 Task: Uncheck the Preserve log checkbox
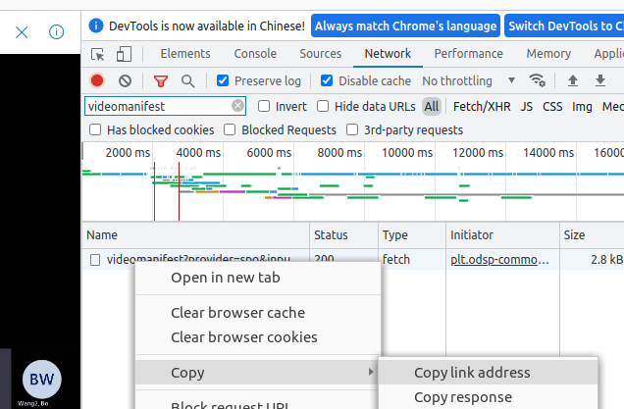[223, 80]
